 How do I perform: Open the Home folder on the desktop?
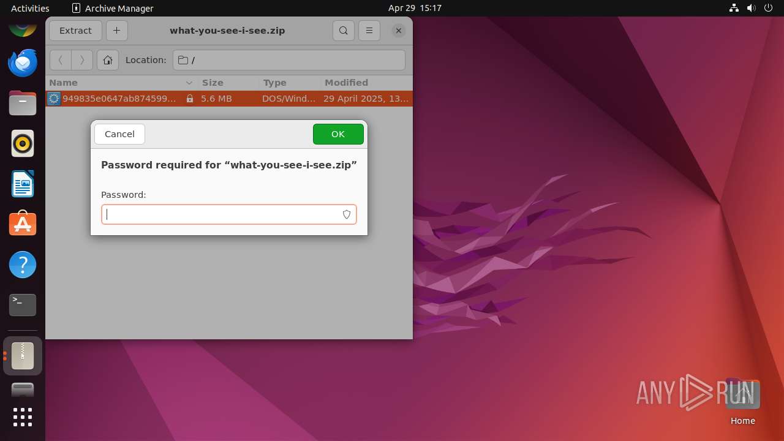[x=742, y=402]
